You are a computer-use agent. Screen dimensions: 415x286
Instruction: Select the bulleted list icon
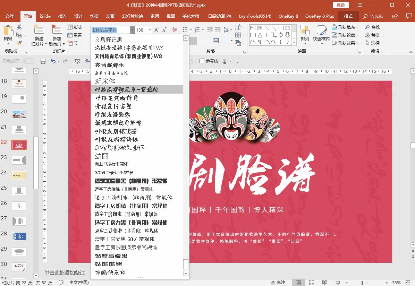186,29
